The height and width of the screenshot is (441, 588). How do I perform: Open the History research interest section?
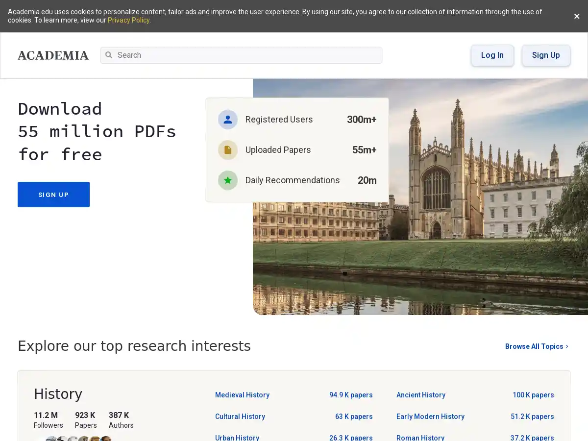pos(58,394)
